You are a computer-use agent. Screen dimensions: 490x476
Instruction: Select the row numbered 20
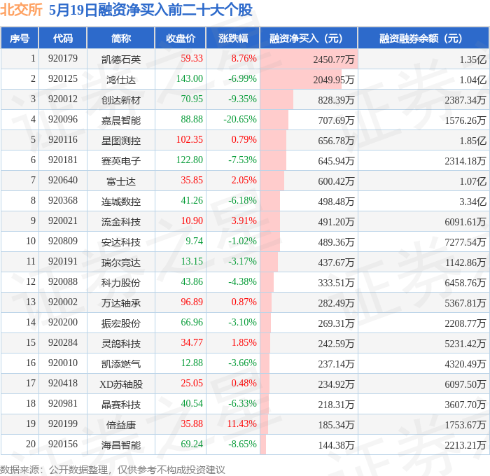pos(245,444)
